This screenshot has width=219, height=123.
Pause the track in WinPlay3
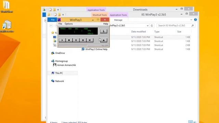[x=76, y=40]
